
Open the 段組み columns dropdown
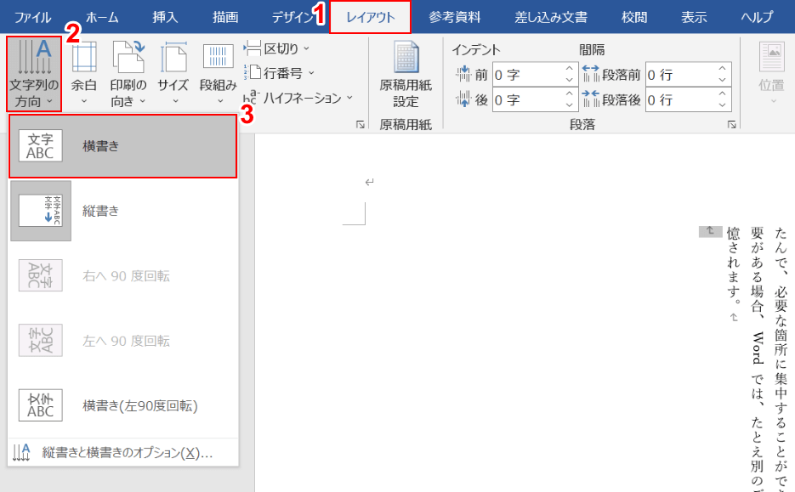(x=218, y=74)
